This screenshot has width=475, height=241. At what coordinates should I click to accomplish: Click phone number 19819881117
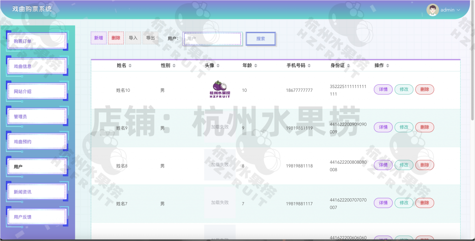(299, 204)
